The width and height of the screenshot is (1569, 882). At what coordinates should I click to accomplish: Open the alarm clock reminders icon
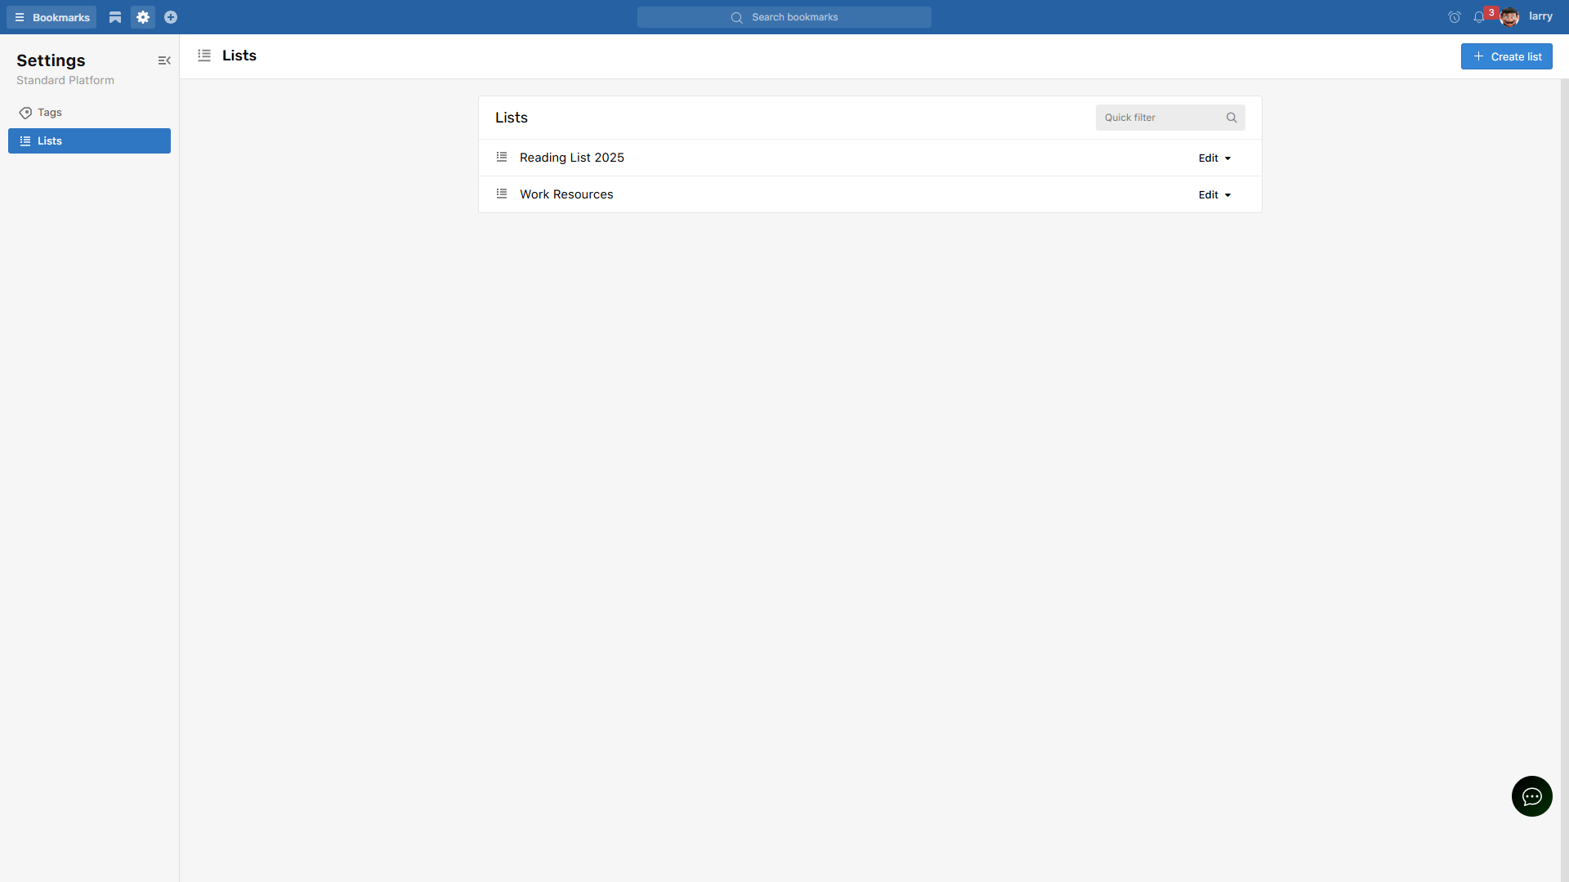point(1455,17)
